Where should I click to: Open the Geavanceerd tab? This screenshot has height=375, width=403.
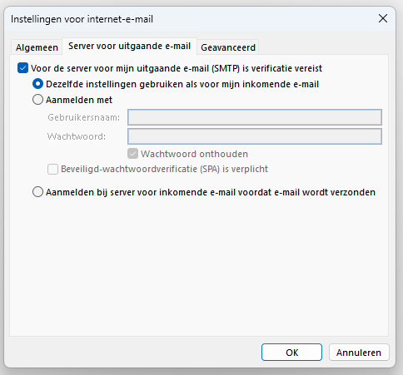(228, 47)
